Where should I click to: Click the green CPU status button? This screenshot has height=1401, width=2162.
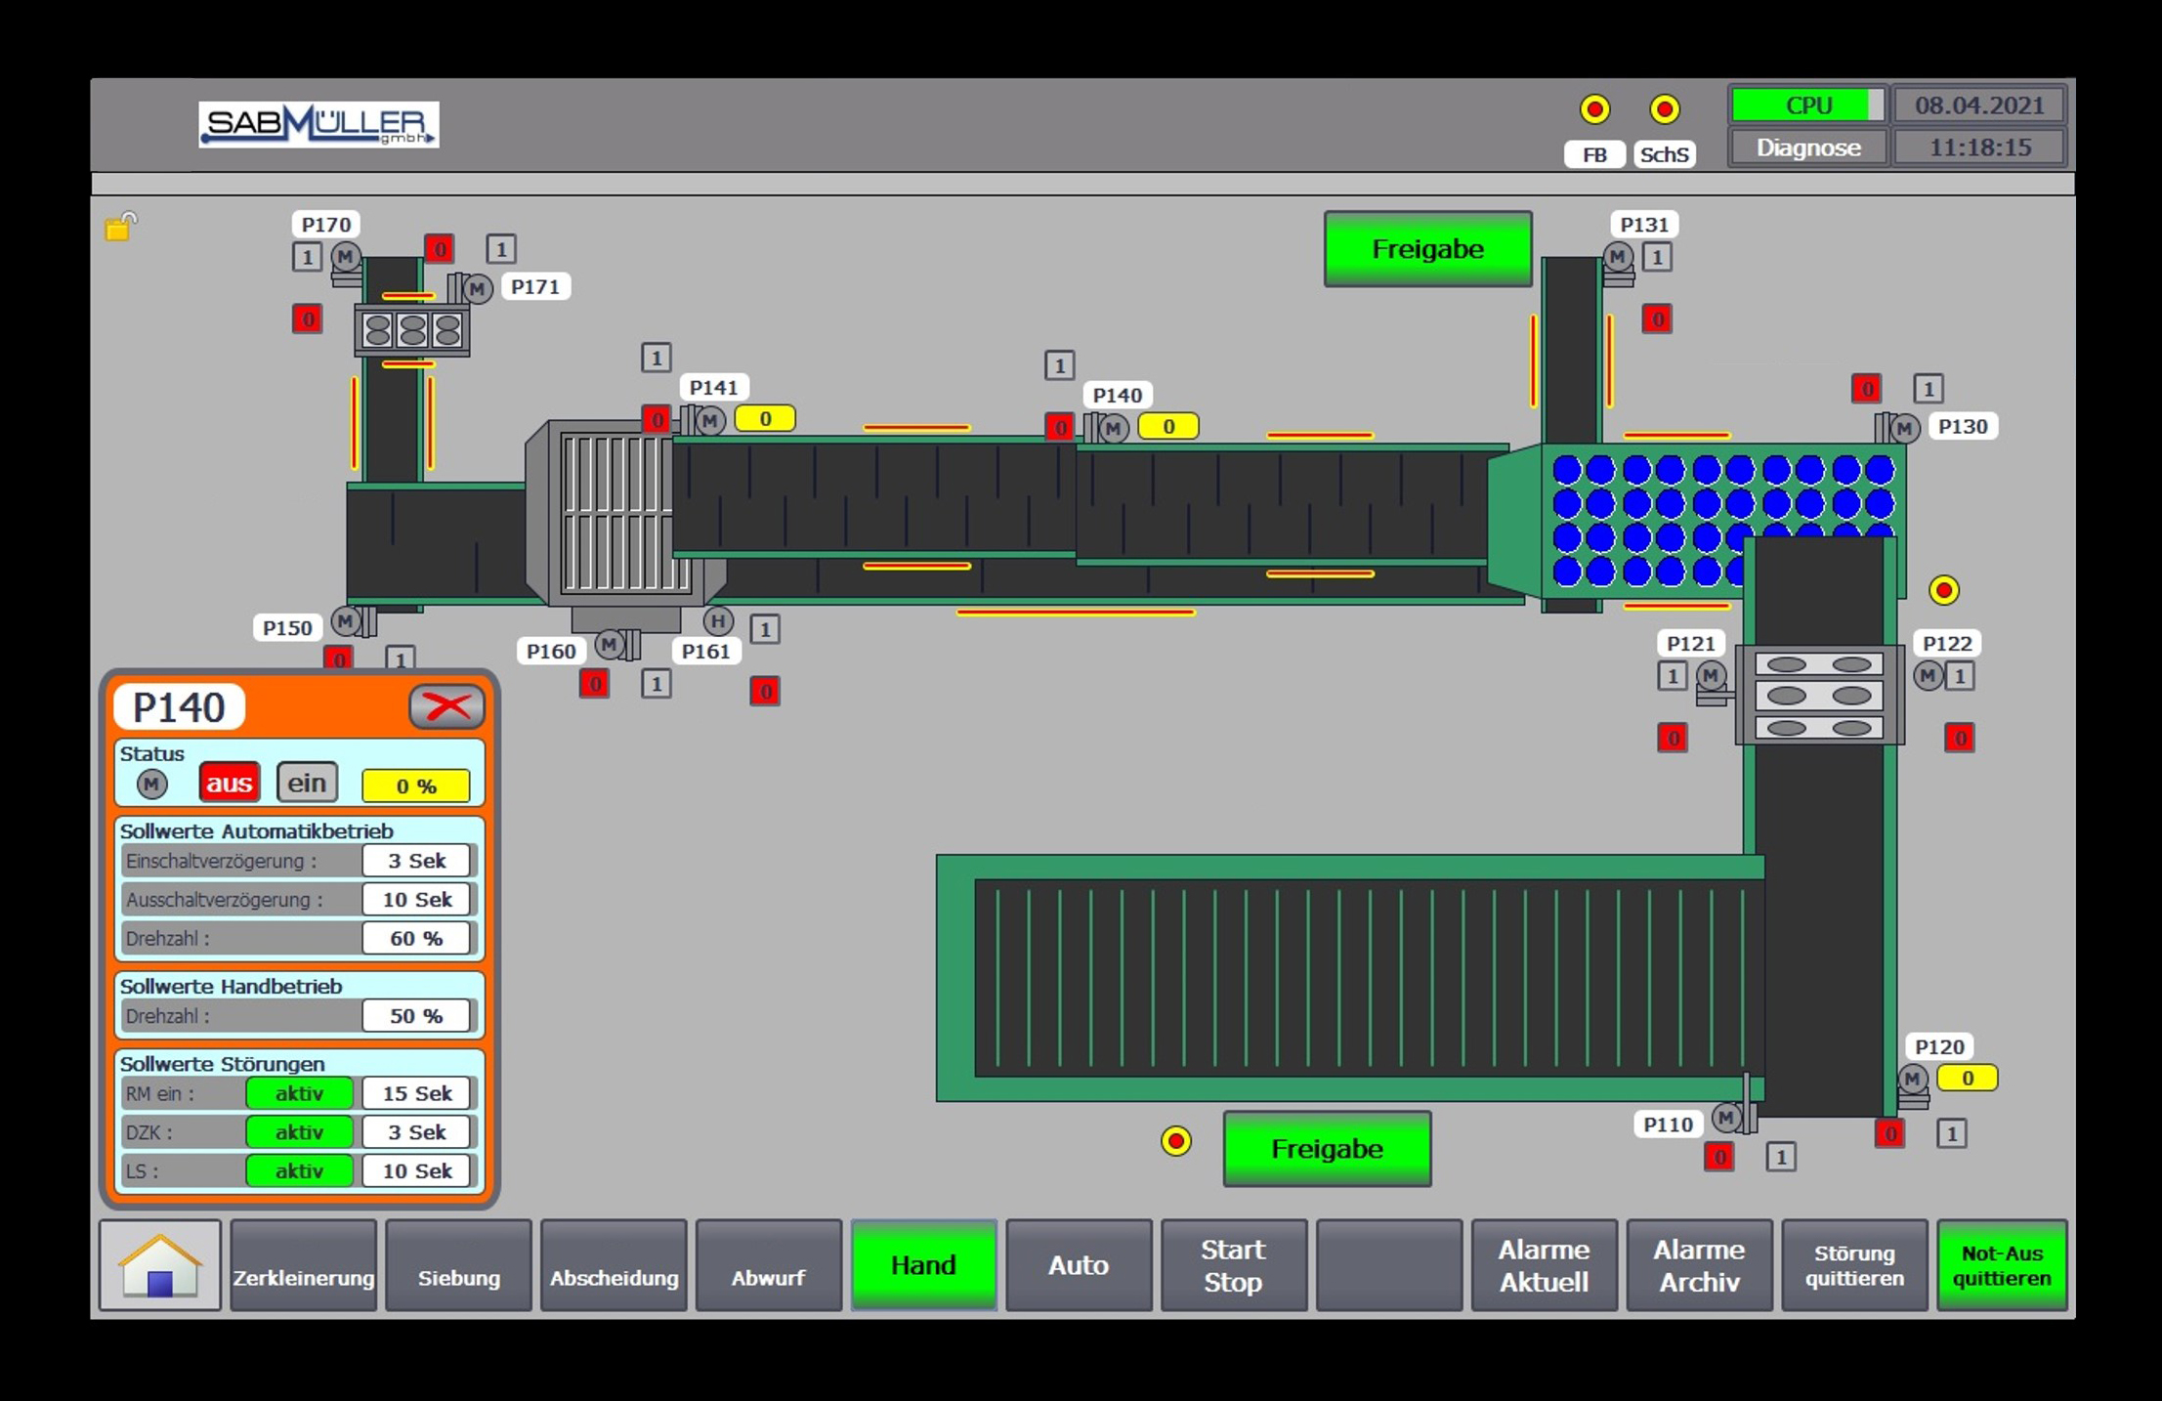[x=1809, y=105]
